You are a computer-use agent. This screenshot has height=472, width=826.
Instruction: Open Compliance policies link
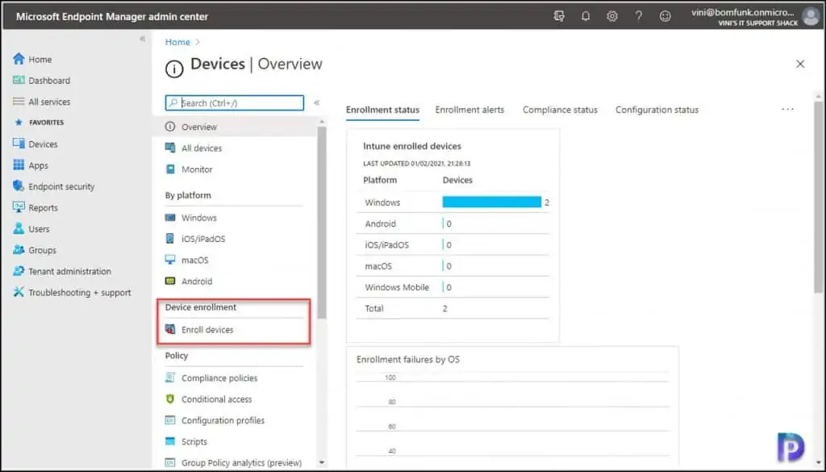coord(219,378)
